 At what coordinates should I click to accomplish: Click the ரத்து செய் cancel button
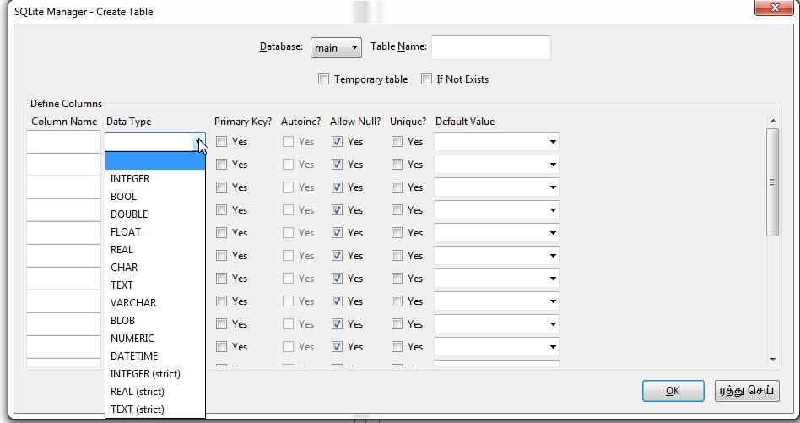tap(747, 391)
